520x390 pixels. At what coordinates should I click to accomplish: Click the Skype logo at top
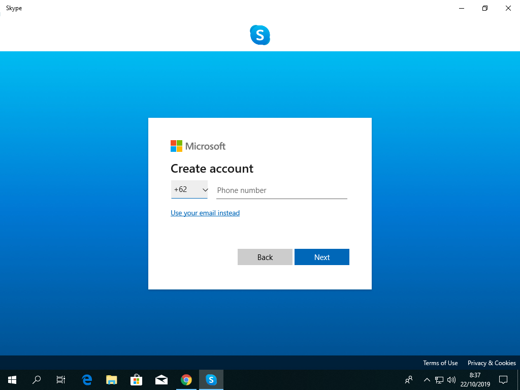[260, 35]
